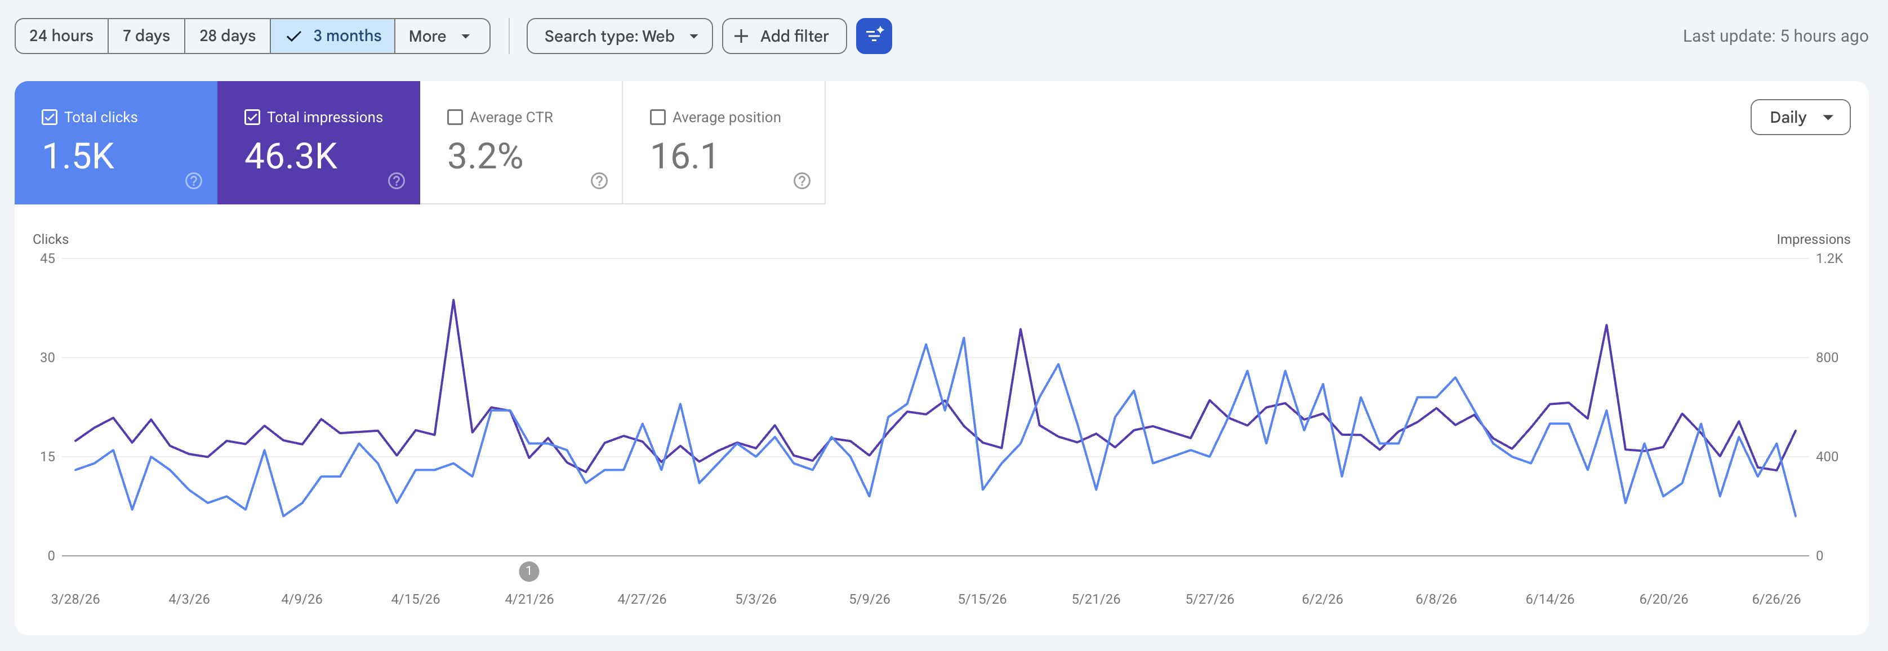Click the 5/3/26 x-axis date label

click(756, 599)
